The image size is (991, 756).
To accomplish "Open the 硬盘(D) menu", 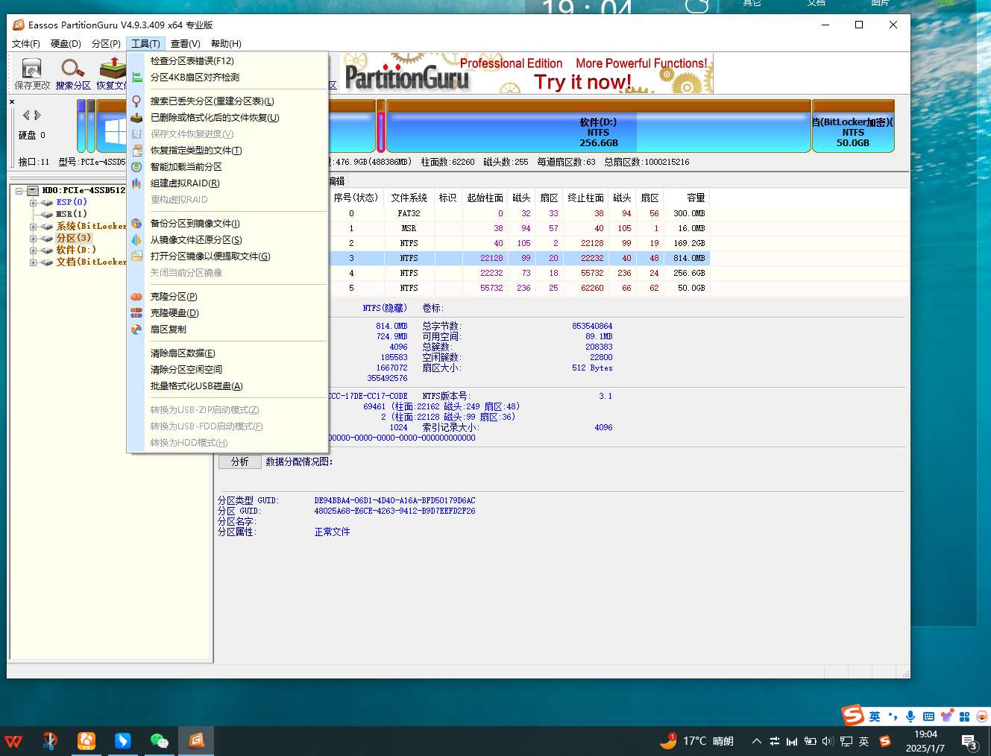I will (x=66, y=44).
